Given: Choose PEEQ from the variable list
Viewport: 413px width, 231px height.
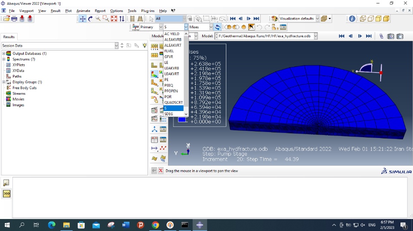Looking at the screenshot, I should point(169,85).
